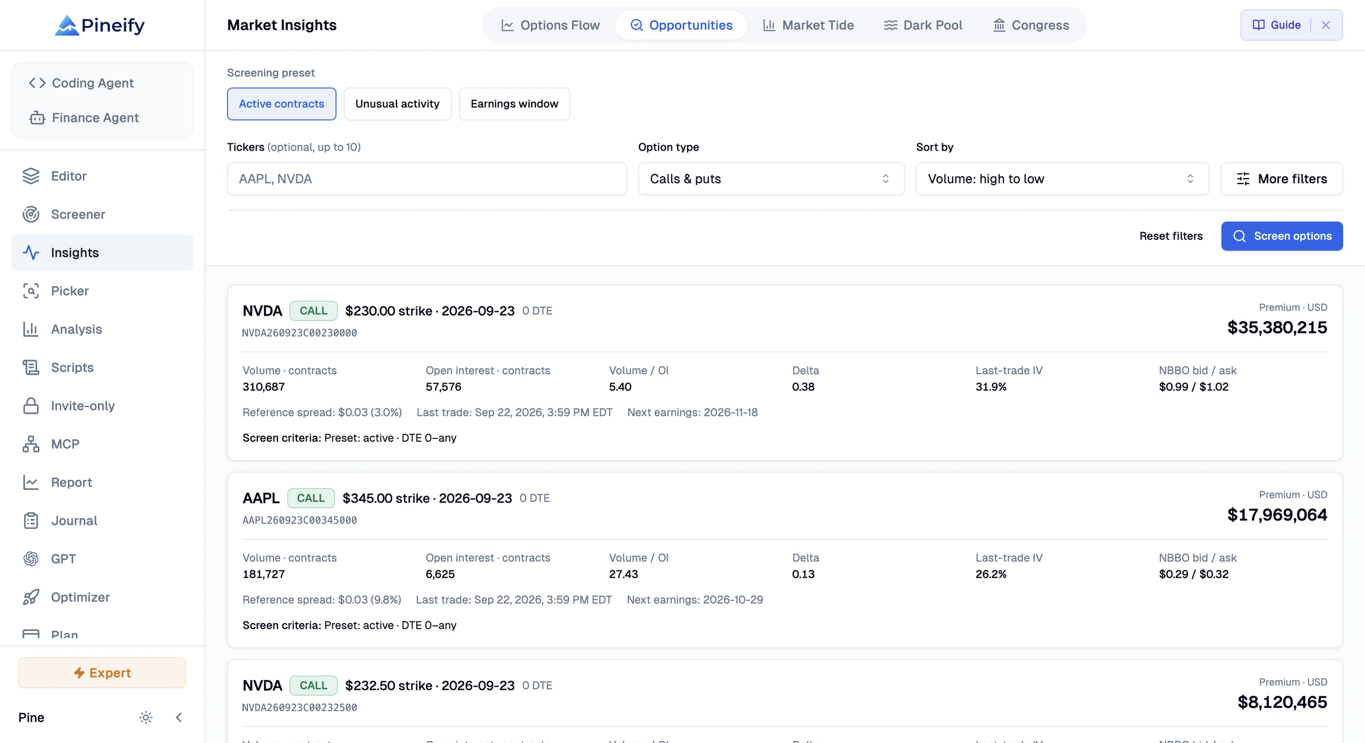Click the premium value $35,380,215
The height and width of the screenshot is (743, 1365).
1277,327
